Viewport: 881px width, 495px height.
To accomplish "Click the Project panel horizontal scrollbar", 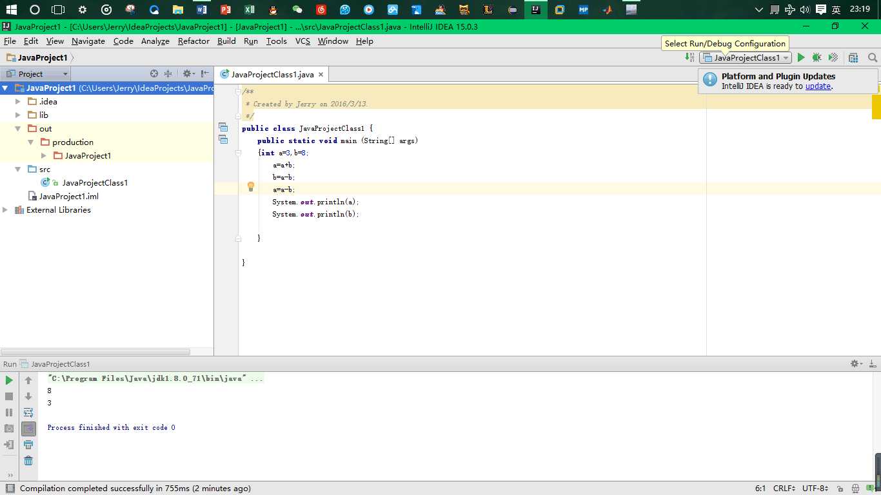I will click(95, 352).
